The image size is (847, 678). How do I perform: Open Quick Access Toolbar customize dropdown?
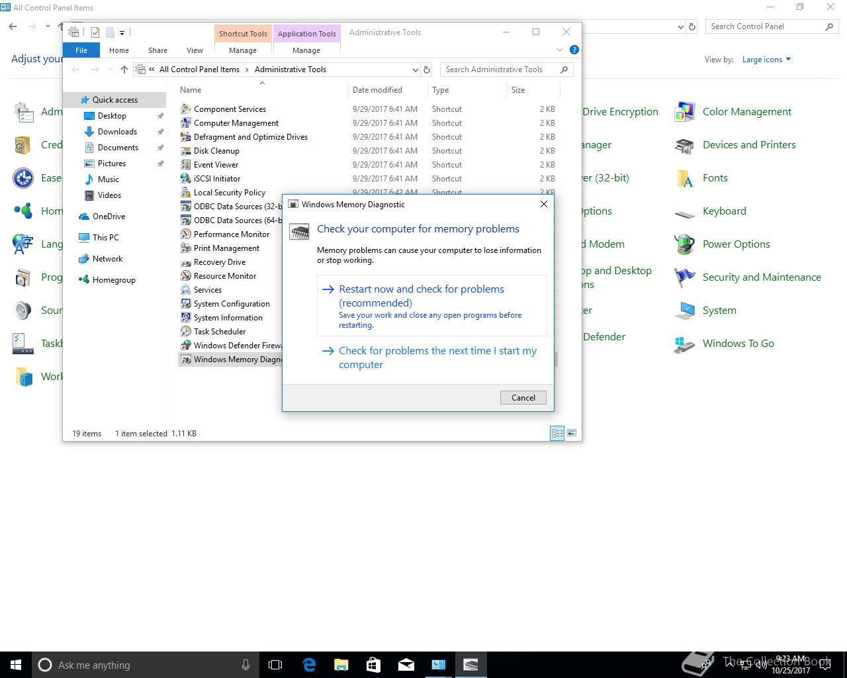[122, 32]
